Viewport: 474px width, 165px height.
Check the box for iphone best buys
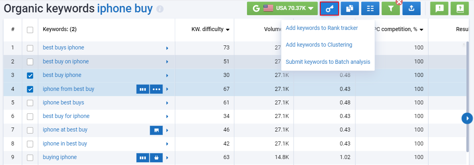click(x=30, y=103)
